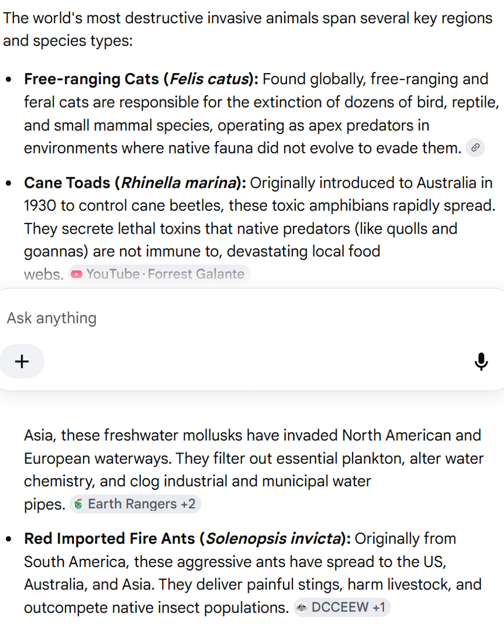Click the italic 'Felis catus' species name
This screenshot has height=632, width=504.
coord(209,79)
